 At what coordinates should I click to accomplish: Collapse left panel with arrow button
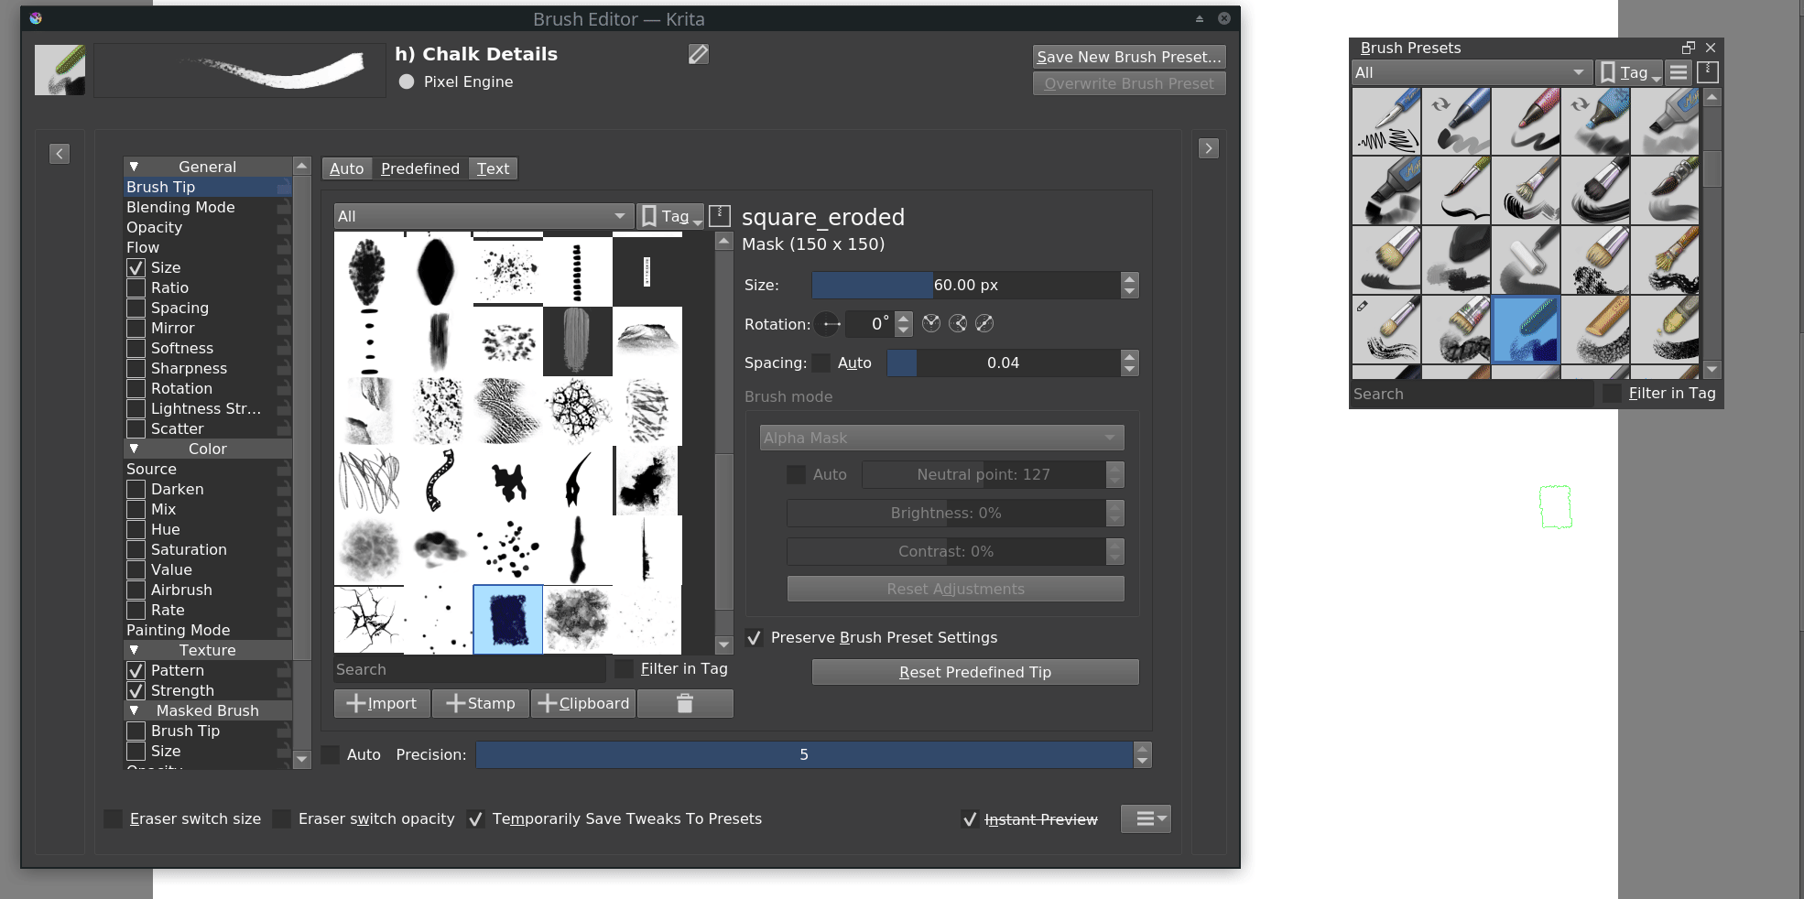point(60,154)
